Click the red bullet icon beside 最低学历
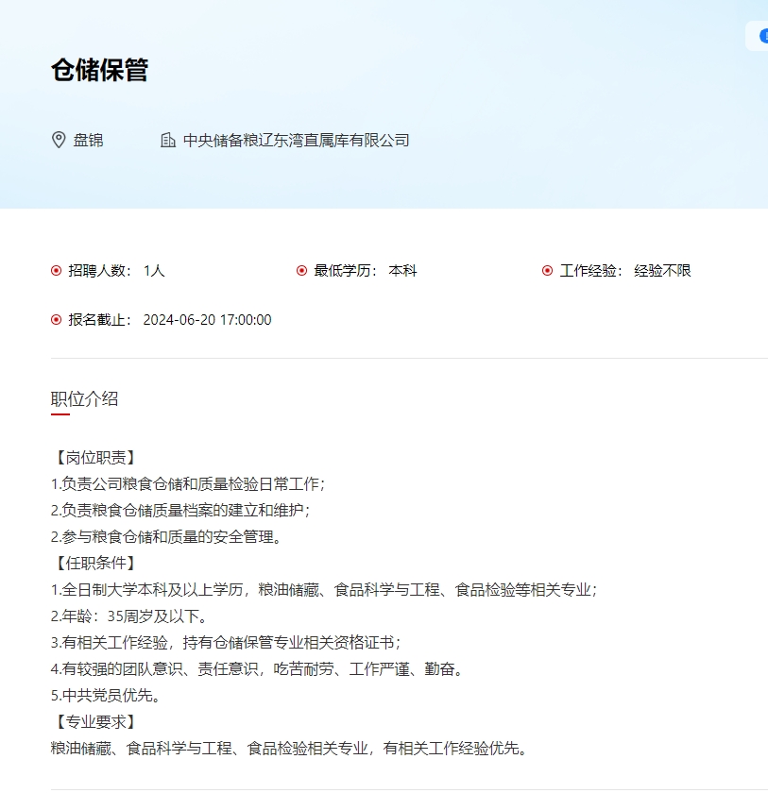 coord(301,271)
